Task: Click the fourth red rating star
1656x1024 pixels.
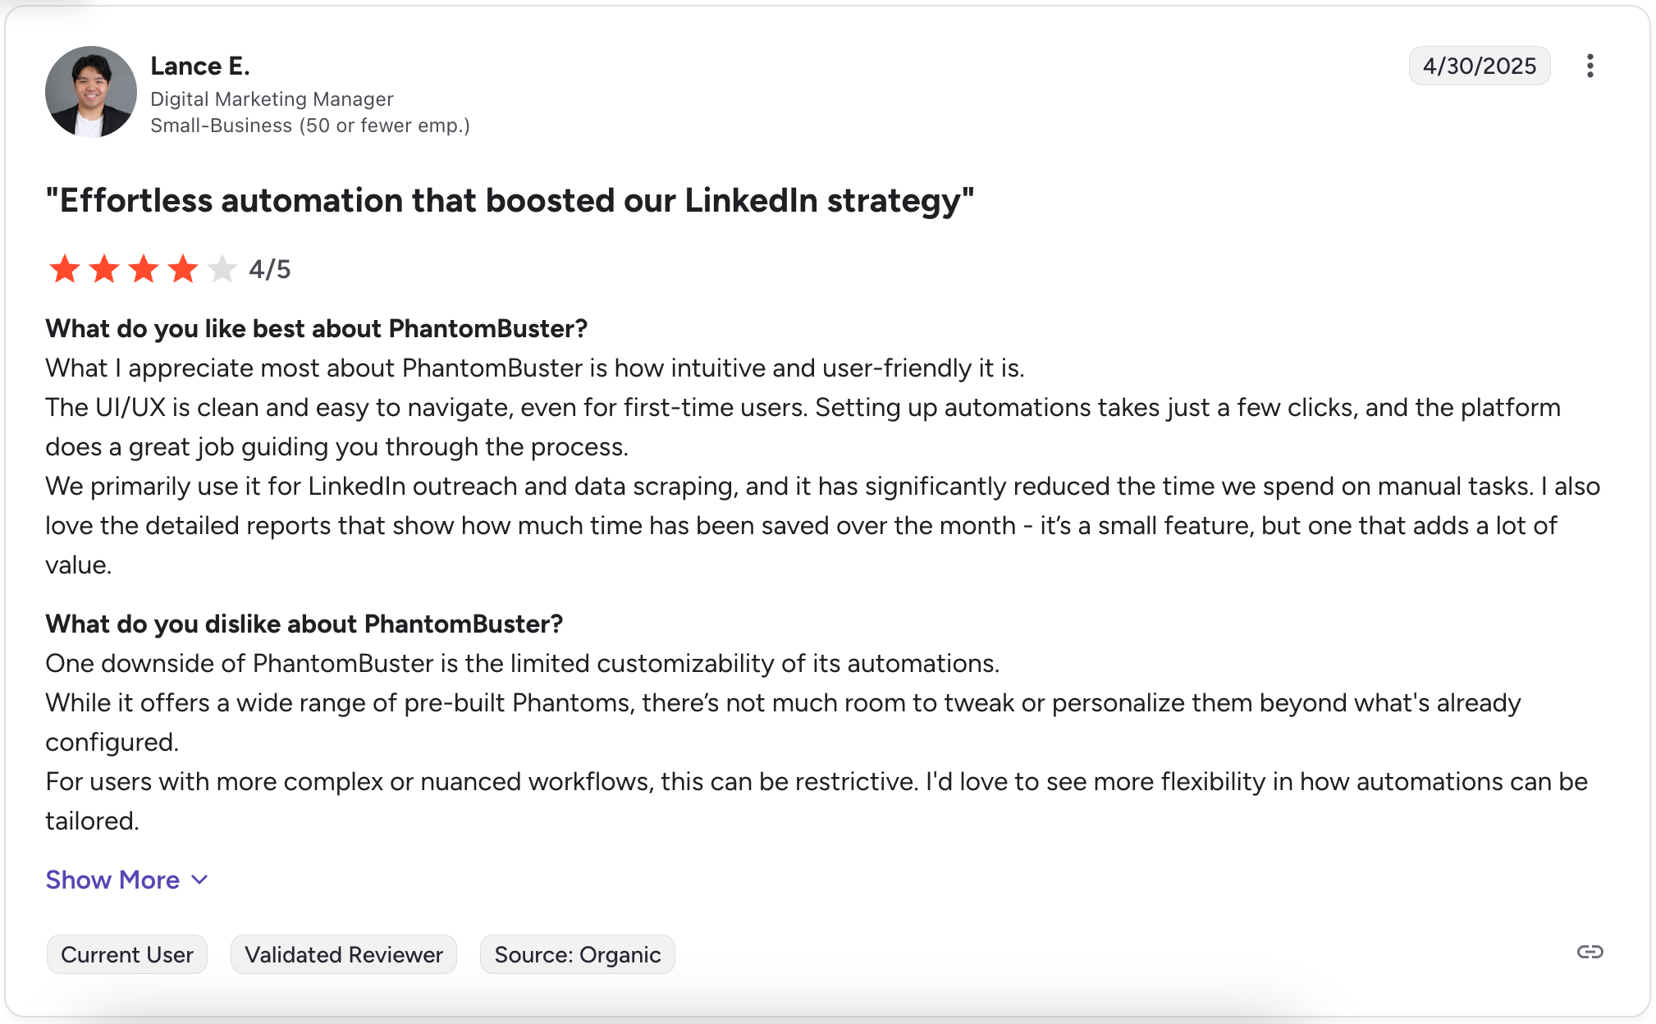Action: coord(183,269)
